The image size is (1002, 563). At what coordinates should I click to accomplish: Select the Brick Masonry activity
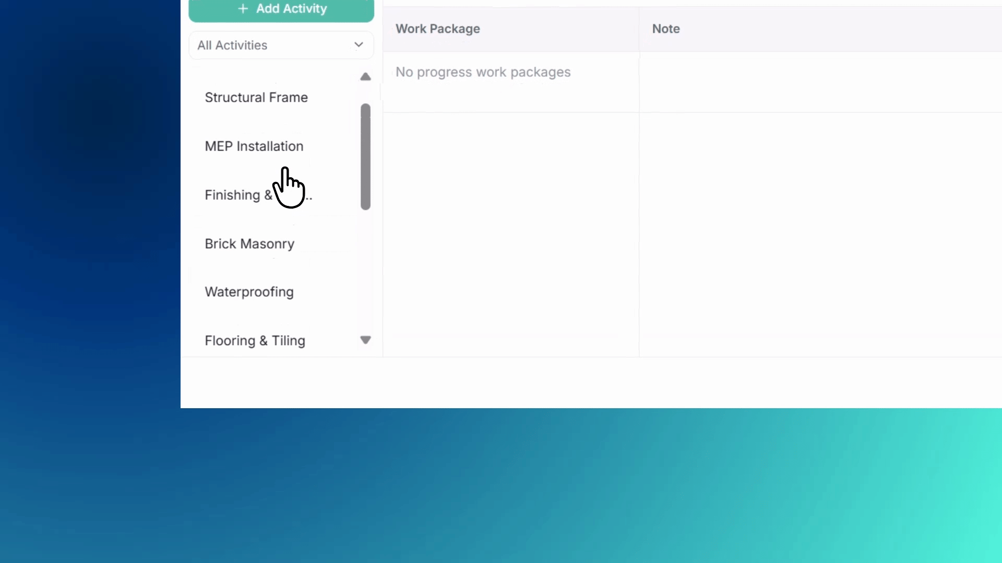(x=249, y=244)
